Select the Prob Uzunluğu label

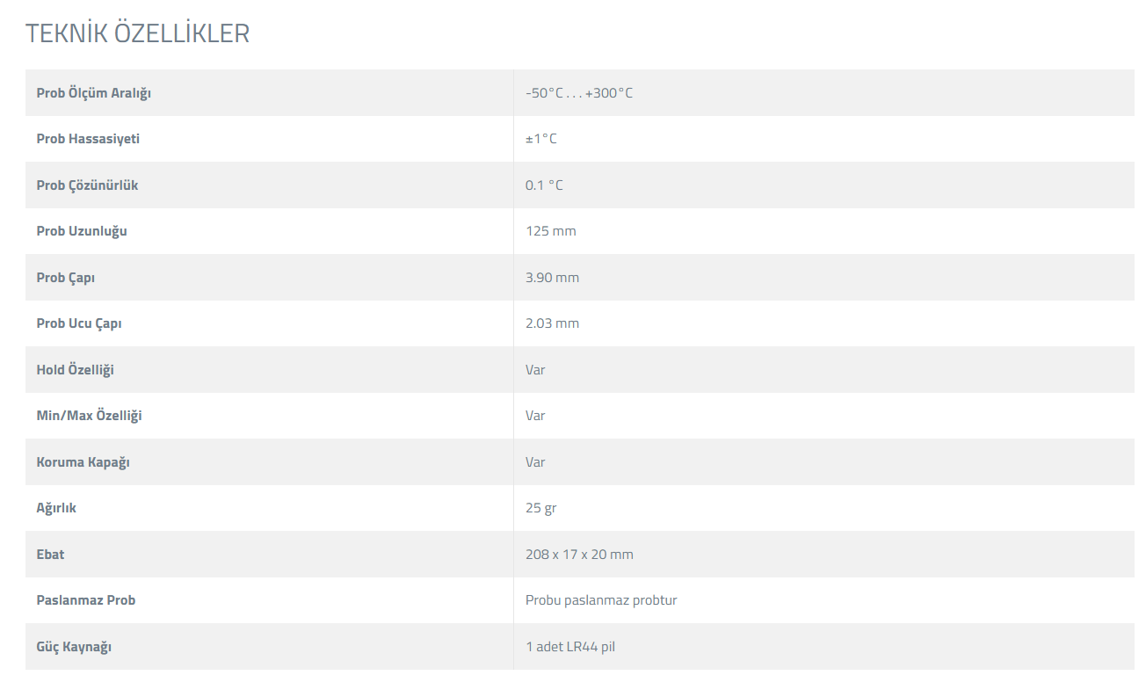[x=82, y=231]
